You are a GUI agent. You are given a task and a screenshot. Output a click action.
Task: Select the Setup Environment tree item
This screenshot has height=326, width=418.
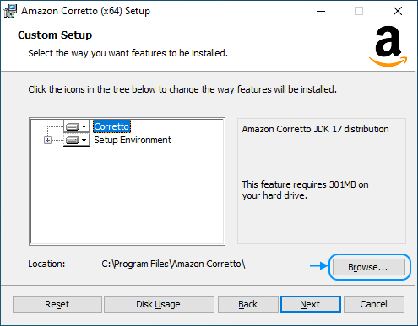133,140
